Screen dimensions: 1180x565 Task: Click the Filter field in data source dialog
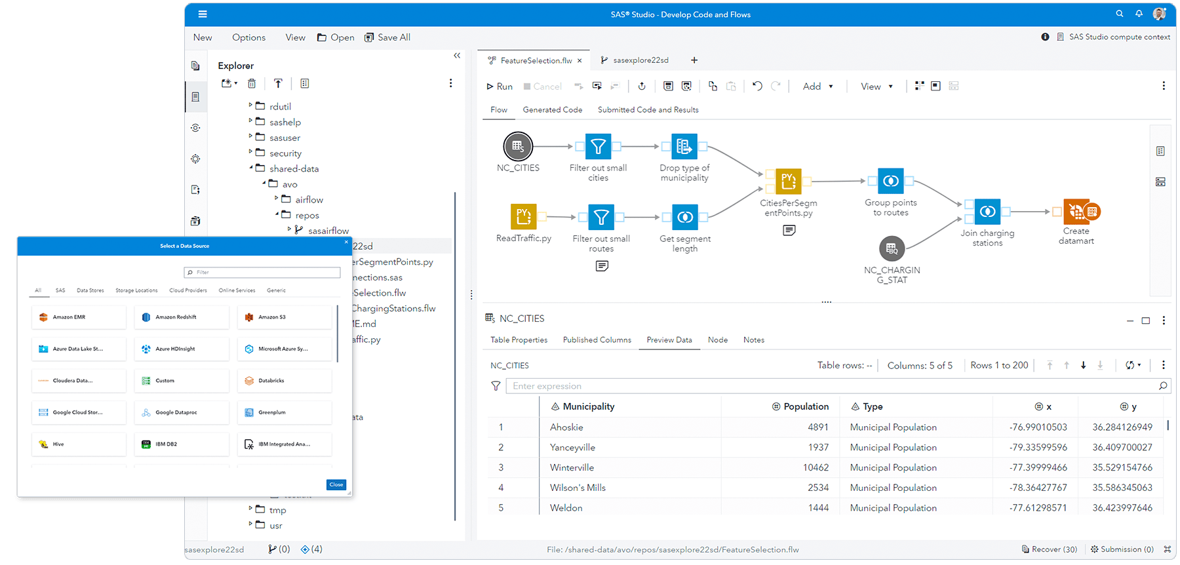pos(262,272)
